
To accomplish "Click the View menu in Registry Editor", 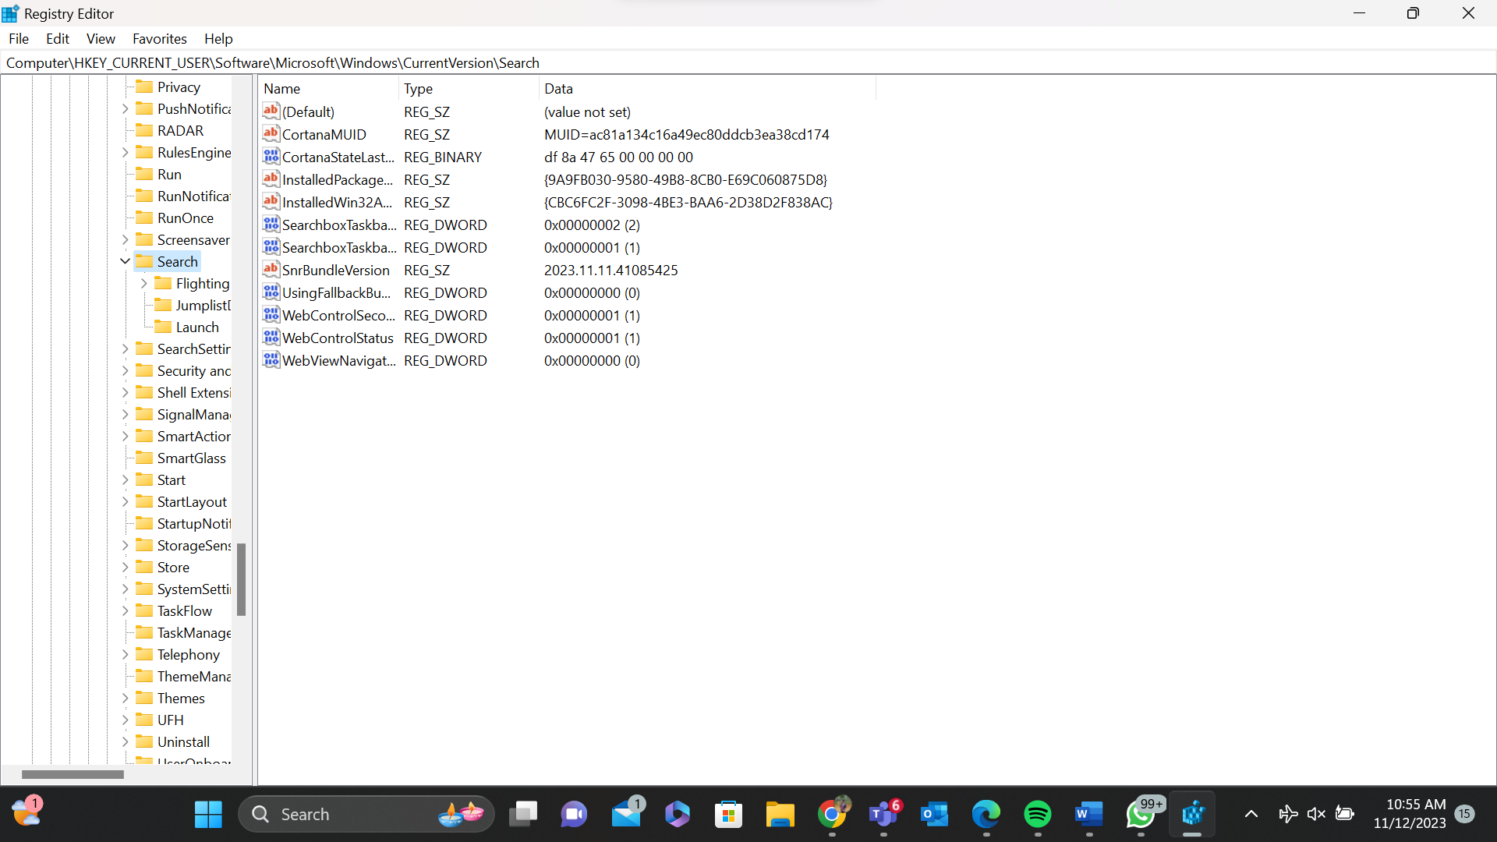I will point(100,38).
